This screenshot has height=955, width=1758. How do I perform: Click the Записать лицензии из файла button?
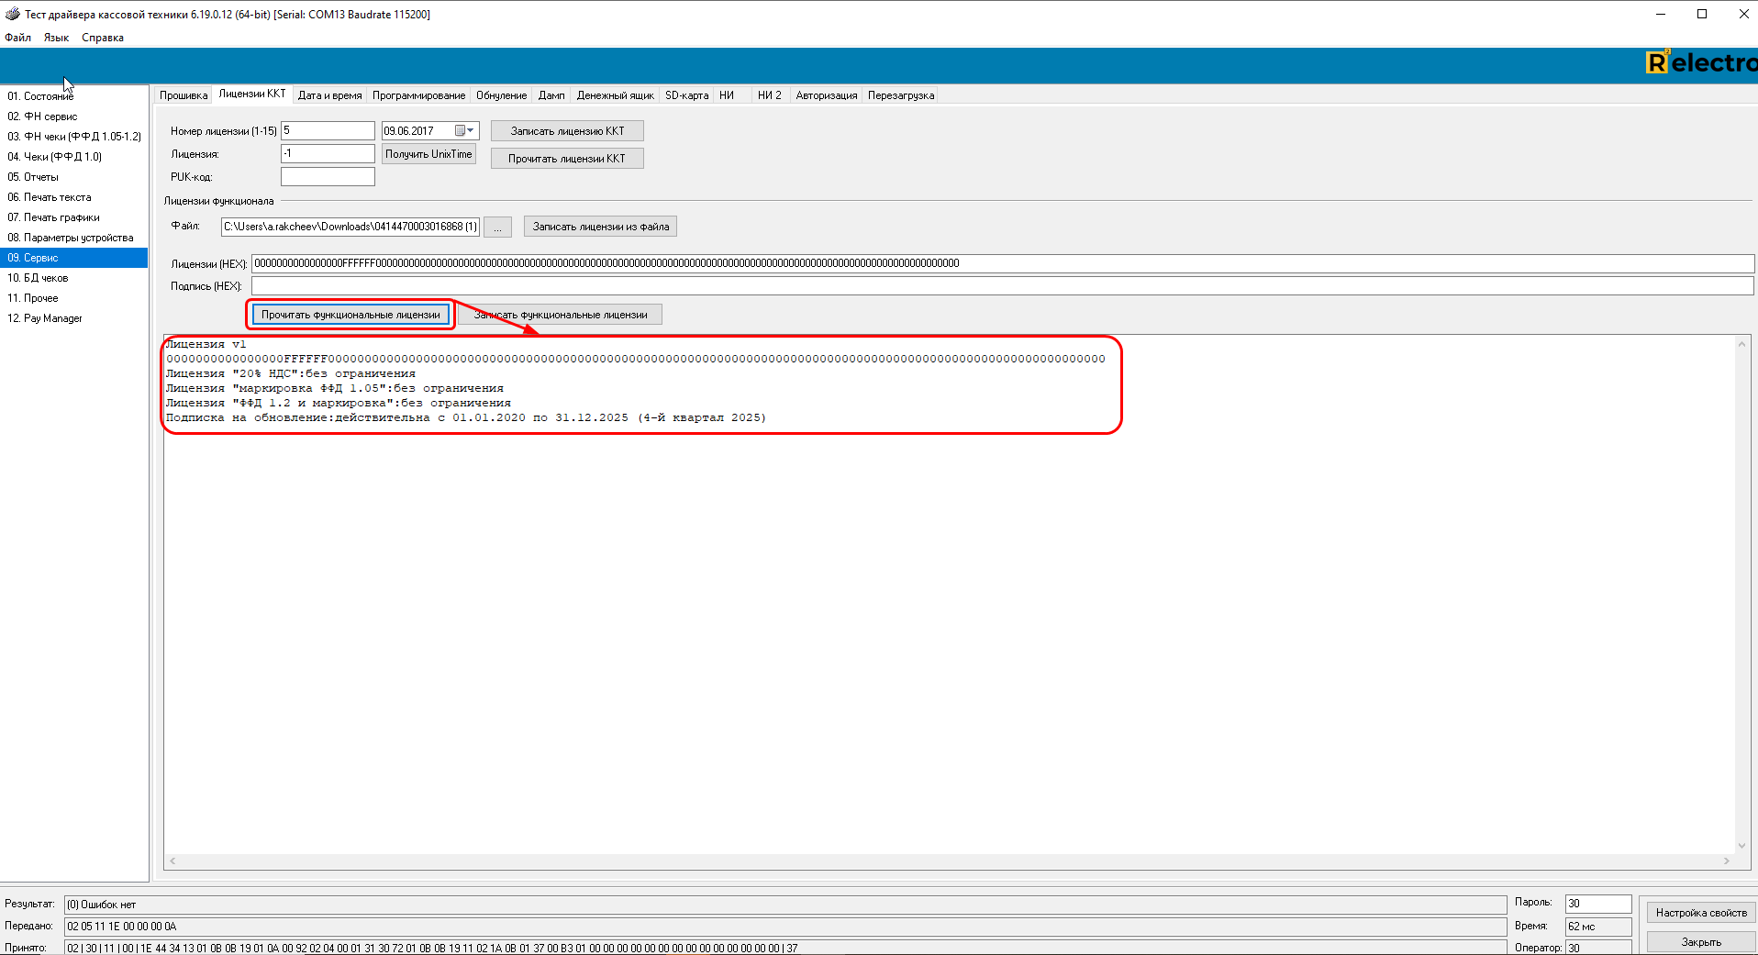600,227
